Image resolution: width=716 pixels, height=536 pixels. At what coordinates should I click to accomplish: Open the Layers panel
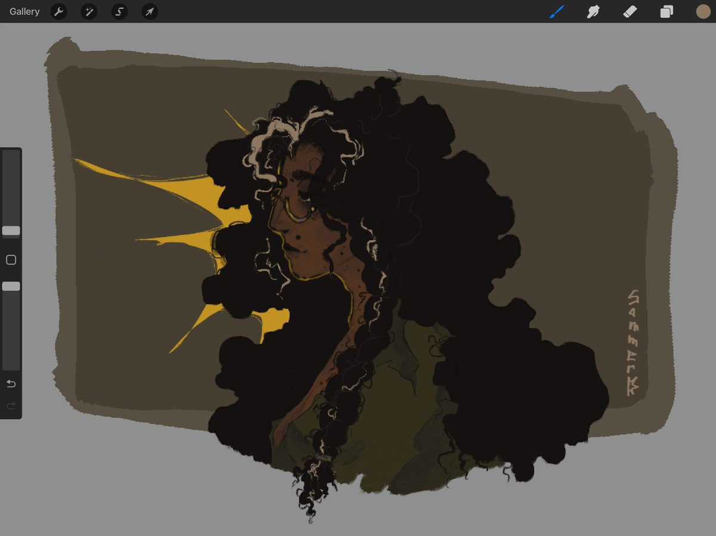666,11
